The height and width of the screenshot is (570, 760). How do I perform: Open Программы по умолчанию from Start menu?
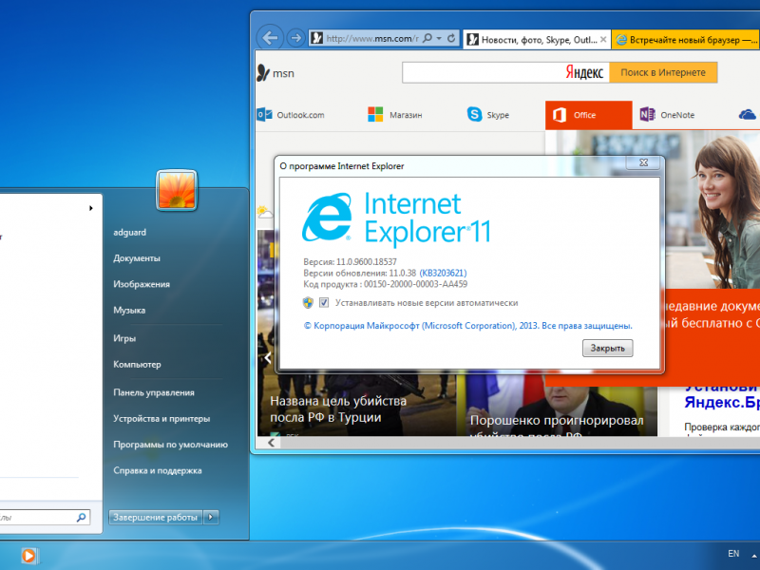tap(171, 445)
